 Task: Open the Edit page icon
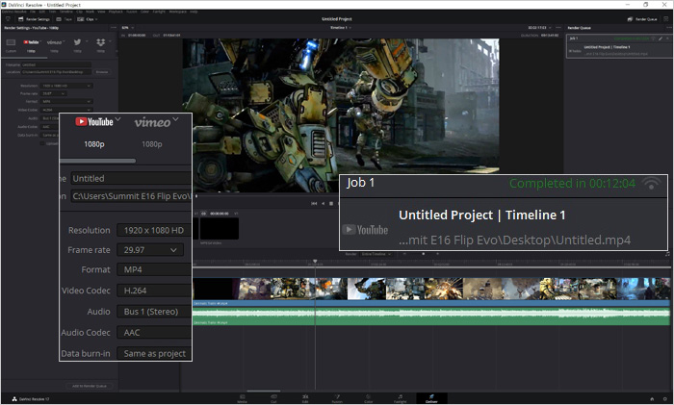pyautogui.click(x=305, y=396)
